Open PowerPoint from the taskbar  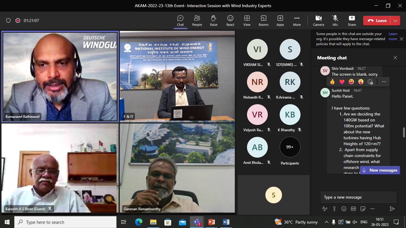pyautogui.click(x=211, y=222)
